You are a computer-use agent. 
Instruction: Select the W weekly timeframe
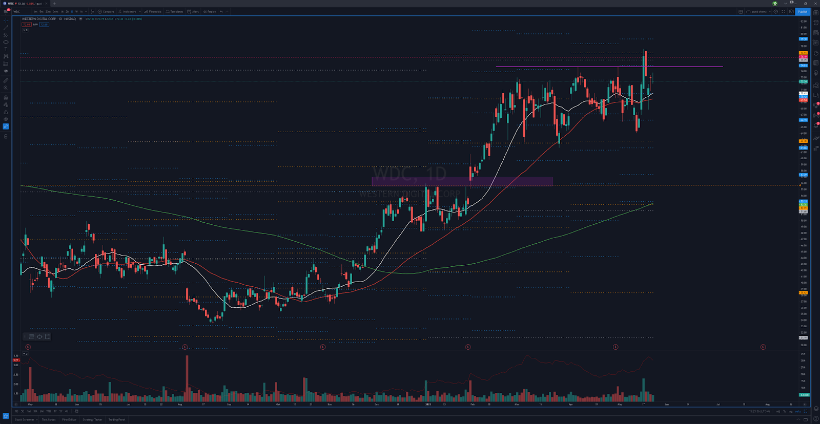pyautogui.click(x=76, y=12)
